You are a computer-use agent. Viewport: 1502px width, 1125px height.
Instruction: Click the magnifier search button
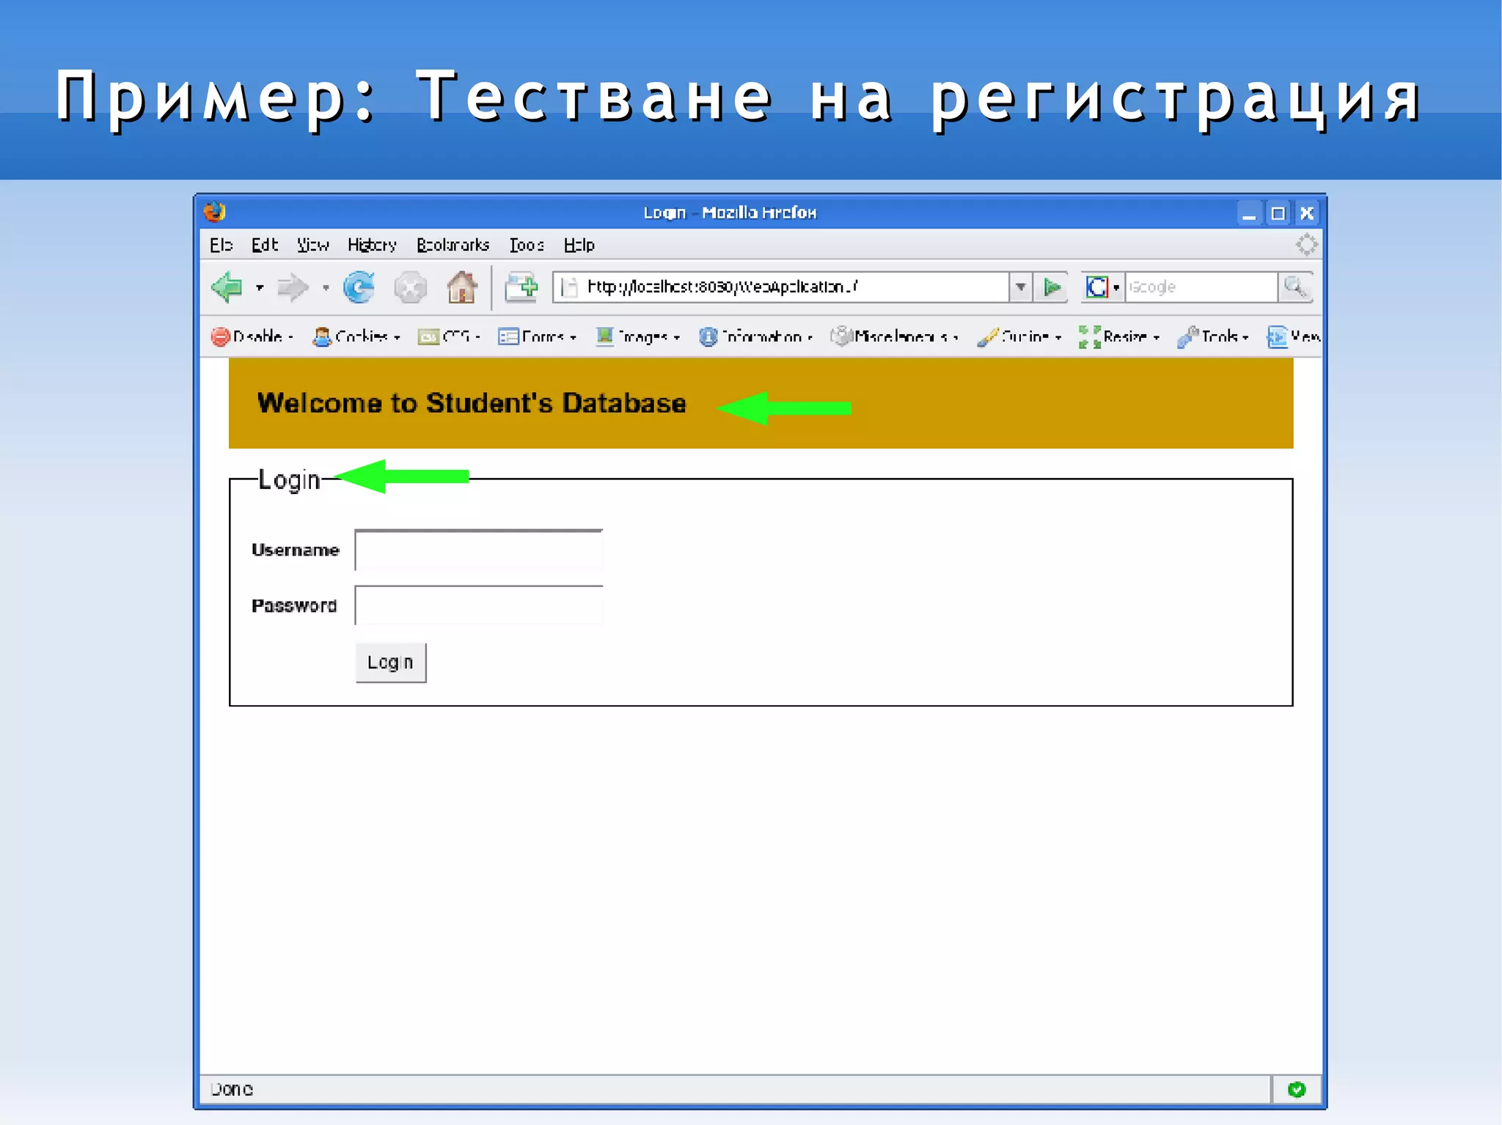point(1295,287)
